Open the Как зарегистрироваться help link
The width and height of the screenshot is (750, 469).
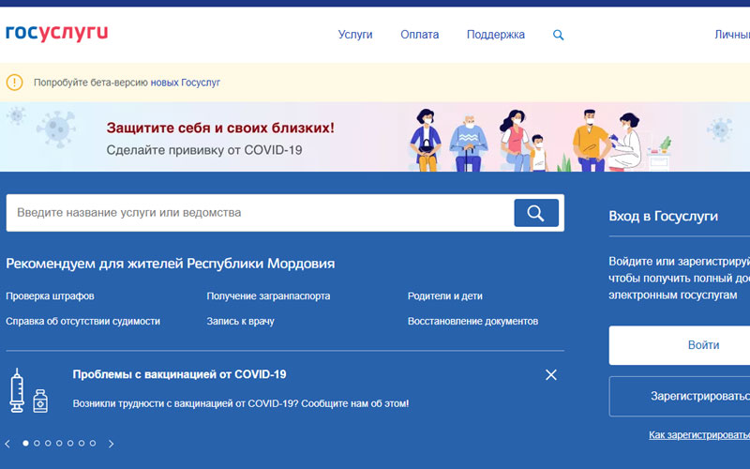[x=699, y=435]
